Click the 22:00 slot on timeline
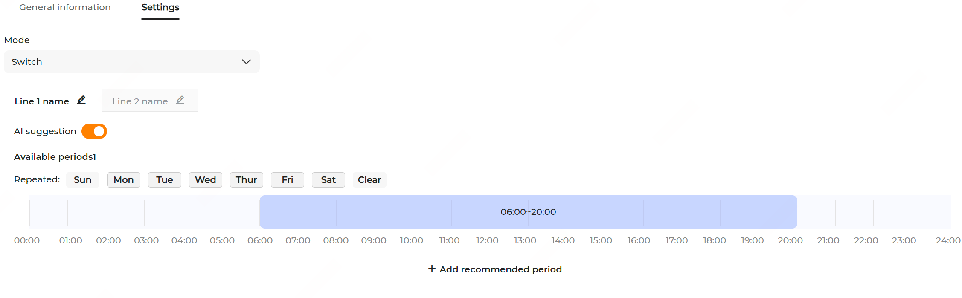This screenshot has width=962, height=298. (892, 212)
